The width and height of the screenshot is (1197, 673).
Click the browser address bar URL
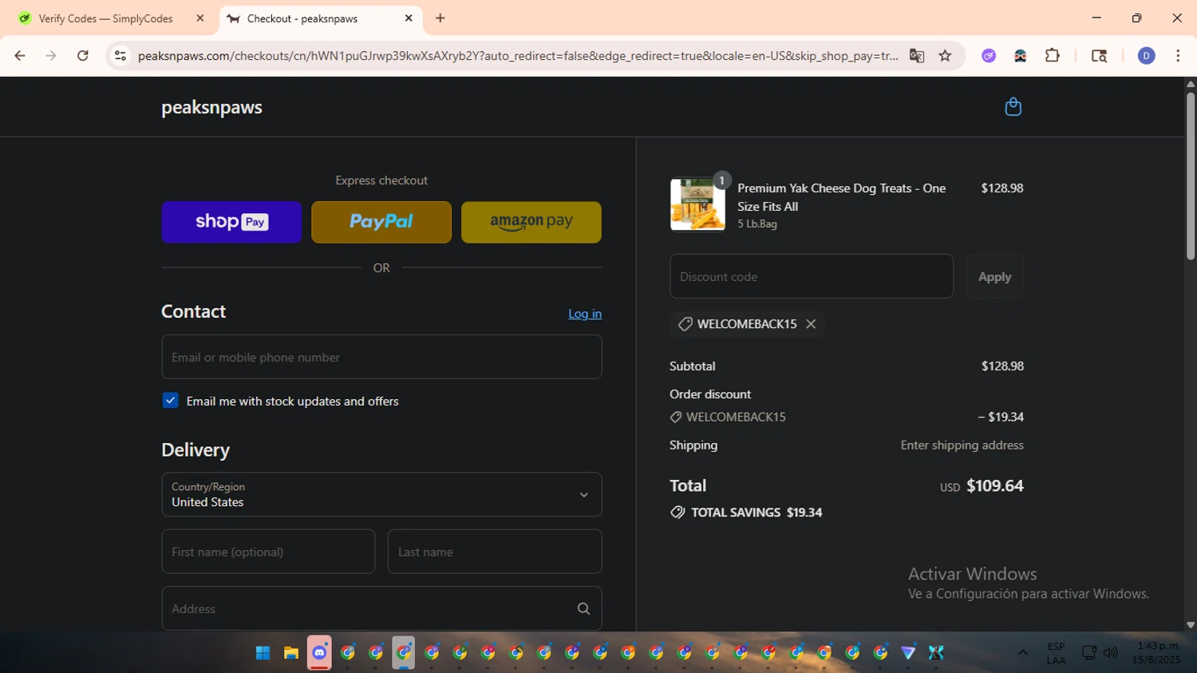point(517,56)
